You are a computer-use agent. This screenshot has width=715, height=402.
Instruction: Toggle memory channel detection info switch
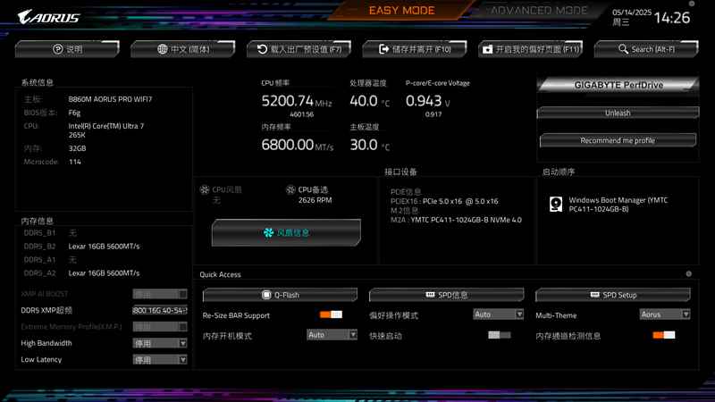664,335
